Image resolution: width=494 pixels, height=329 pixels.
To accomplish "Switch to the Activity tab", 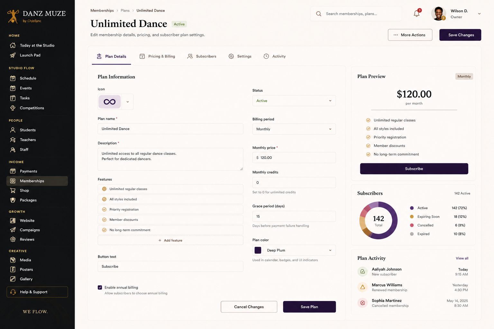I will (275, 56).
